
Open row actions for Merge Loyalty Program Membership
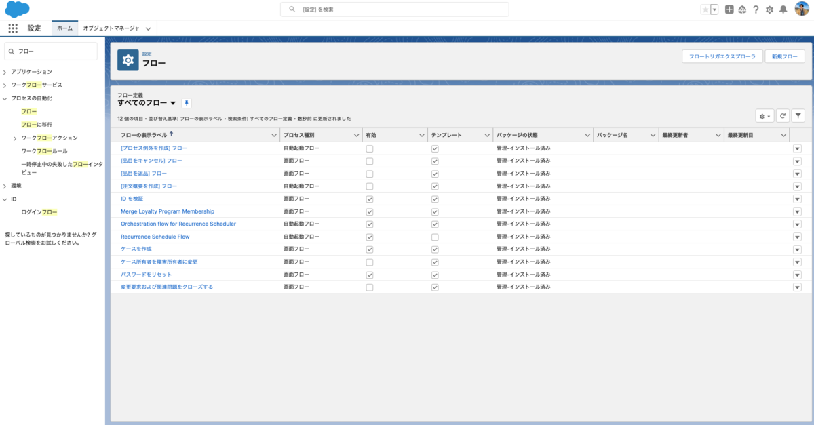tap(798, 211)
